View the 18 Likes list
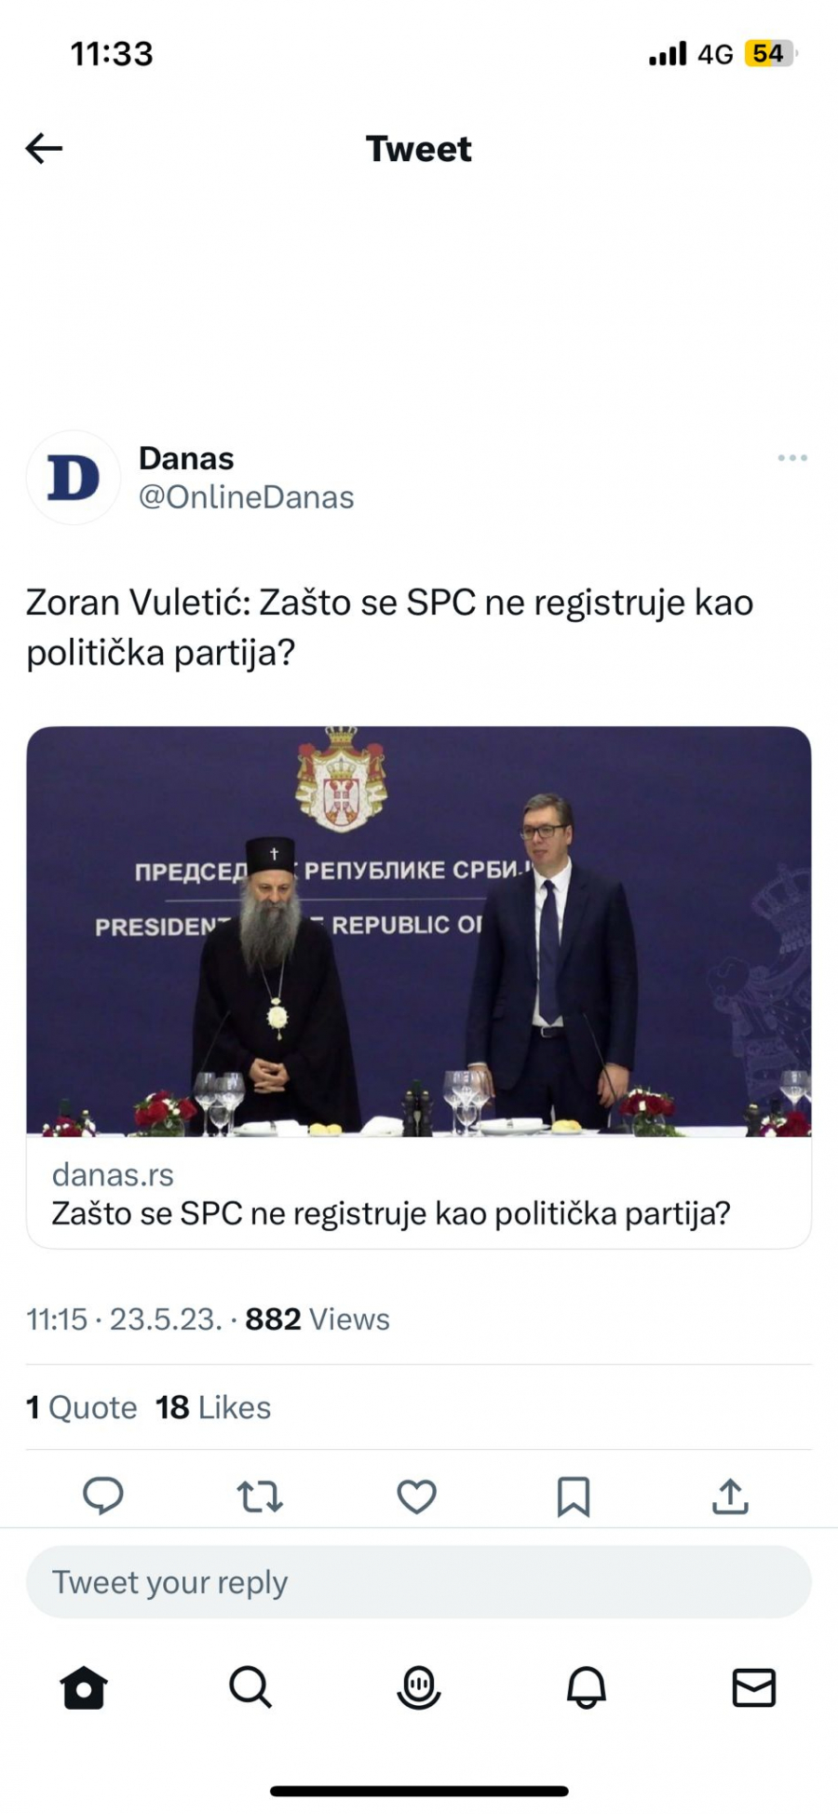Viewport: 838px width, 1814px height. pos(211,1408)
